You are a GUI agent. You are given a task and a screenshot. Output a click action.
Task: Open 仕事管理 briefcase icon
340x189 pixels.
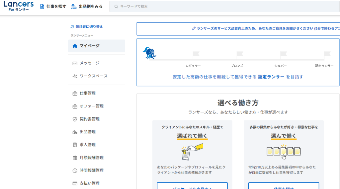pos(75,93)
